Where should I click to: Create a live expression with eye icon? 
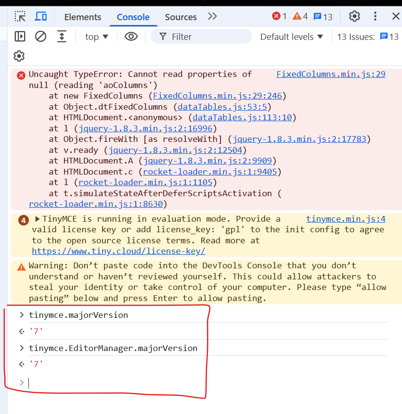(131, 37)
